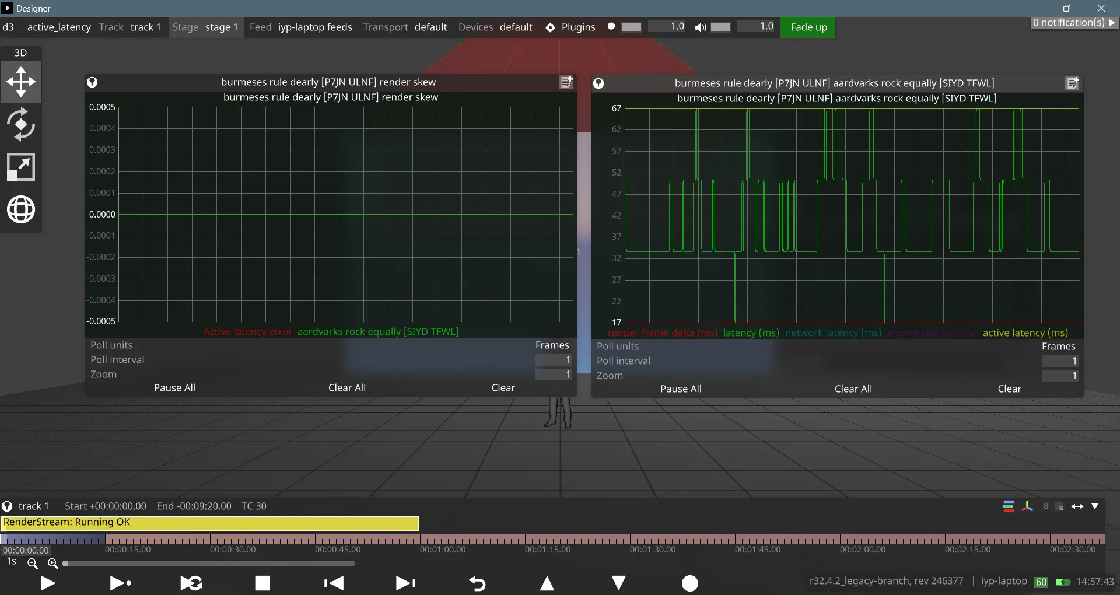The image size is (1120, 595).
Task: Click the axis gizmo icon in the status bar
Action: (1027, 506)
